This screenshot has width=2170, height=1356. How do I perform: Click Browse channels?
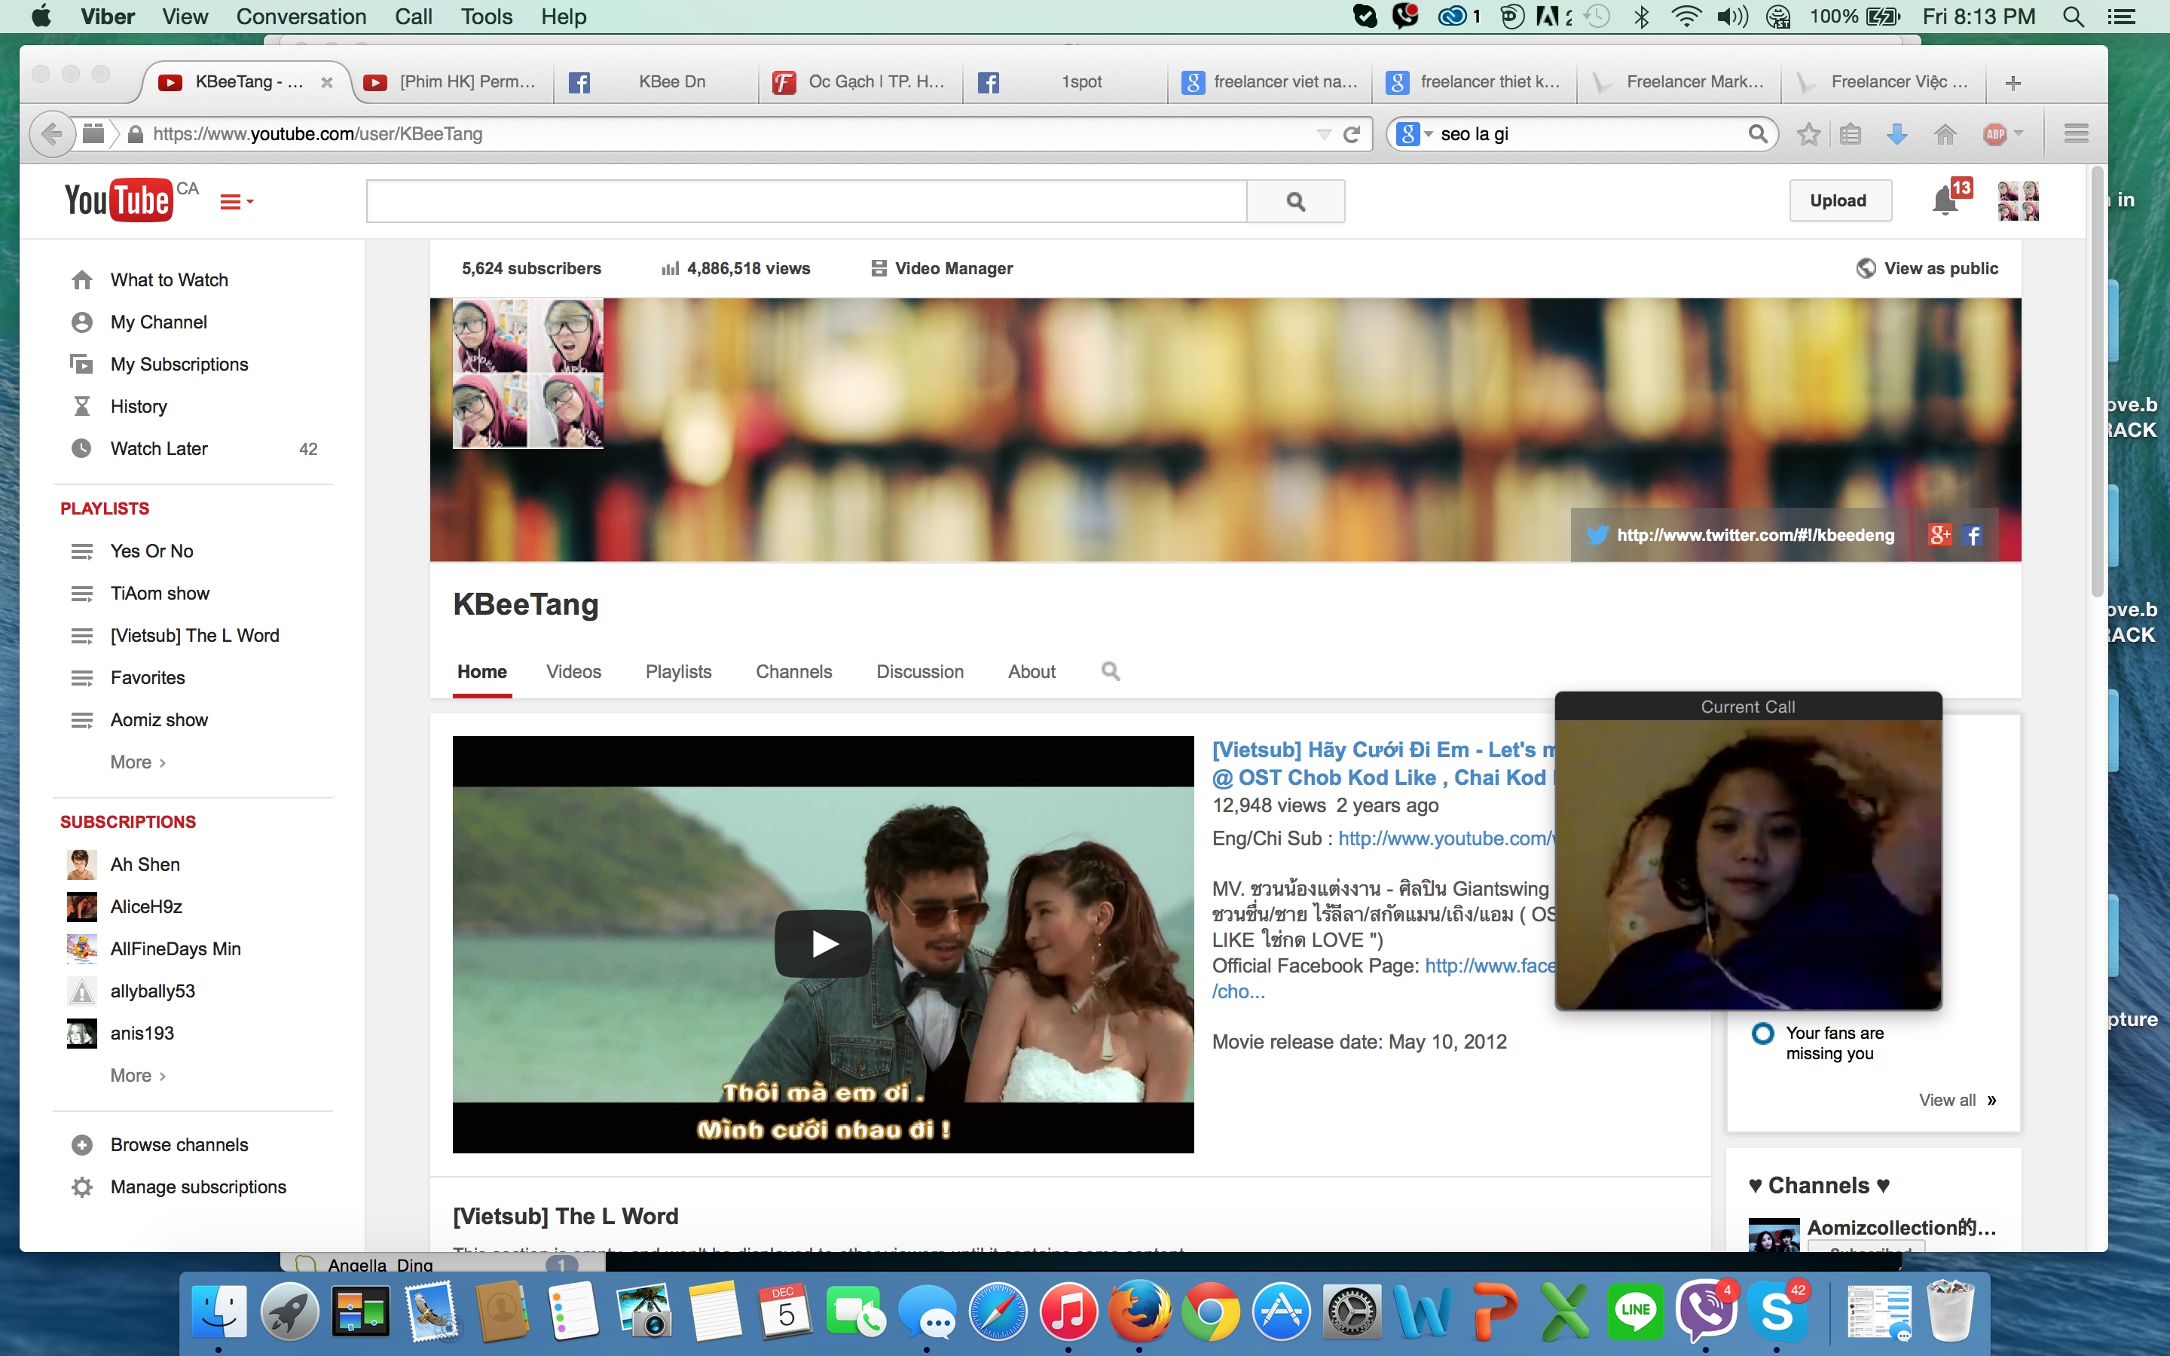tap(179, 1144)
